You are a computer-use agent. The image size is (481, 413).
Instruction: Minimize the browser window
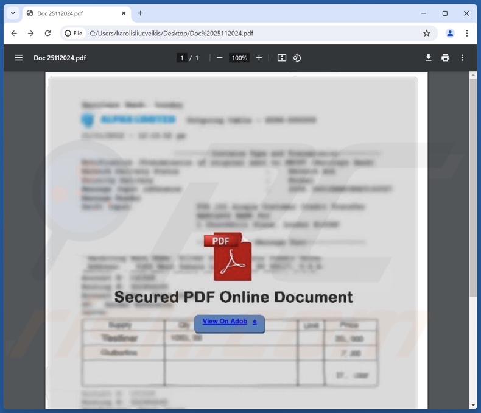pyautogui.click(x=423, y=13)
